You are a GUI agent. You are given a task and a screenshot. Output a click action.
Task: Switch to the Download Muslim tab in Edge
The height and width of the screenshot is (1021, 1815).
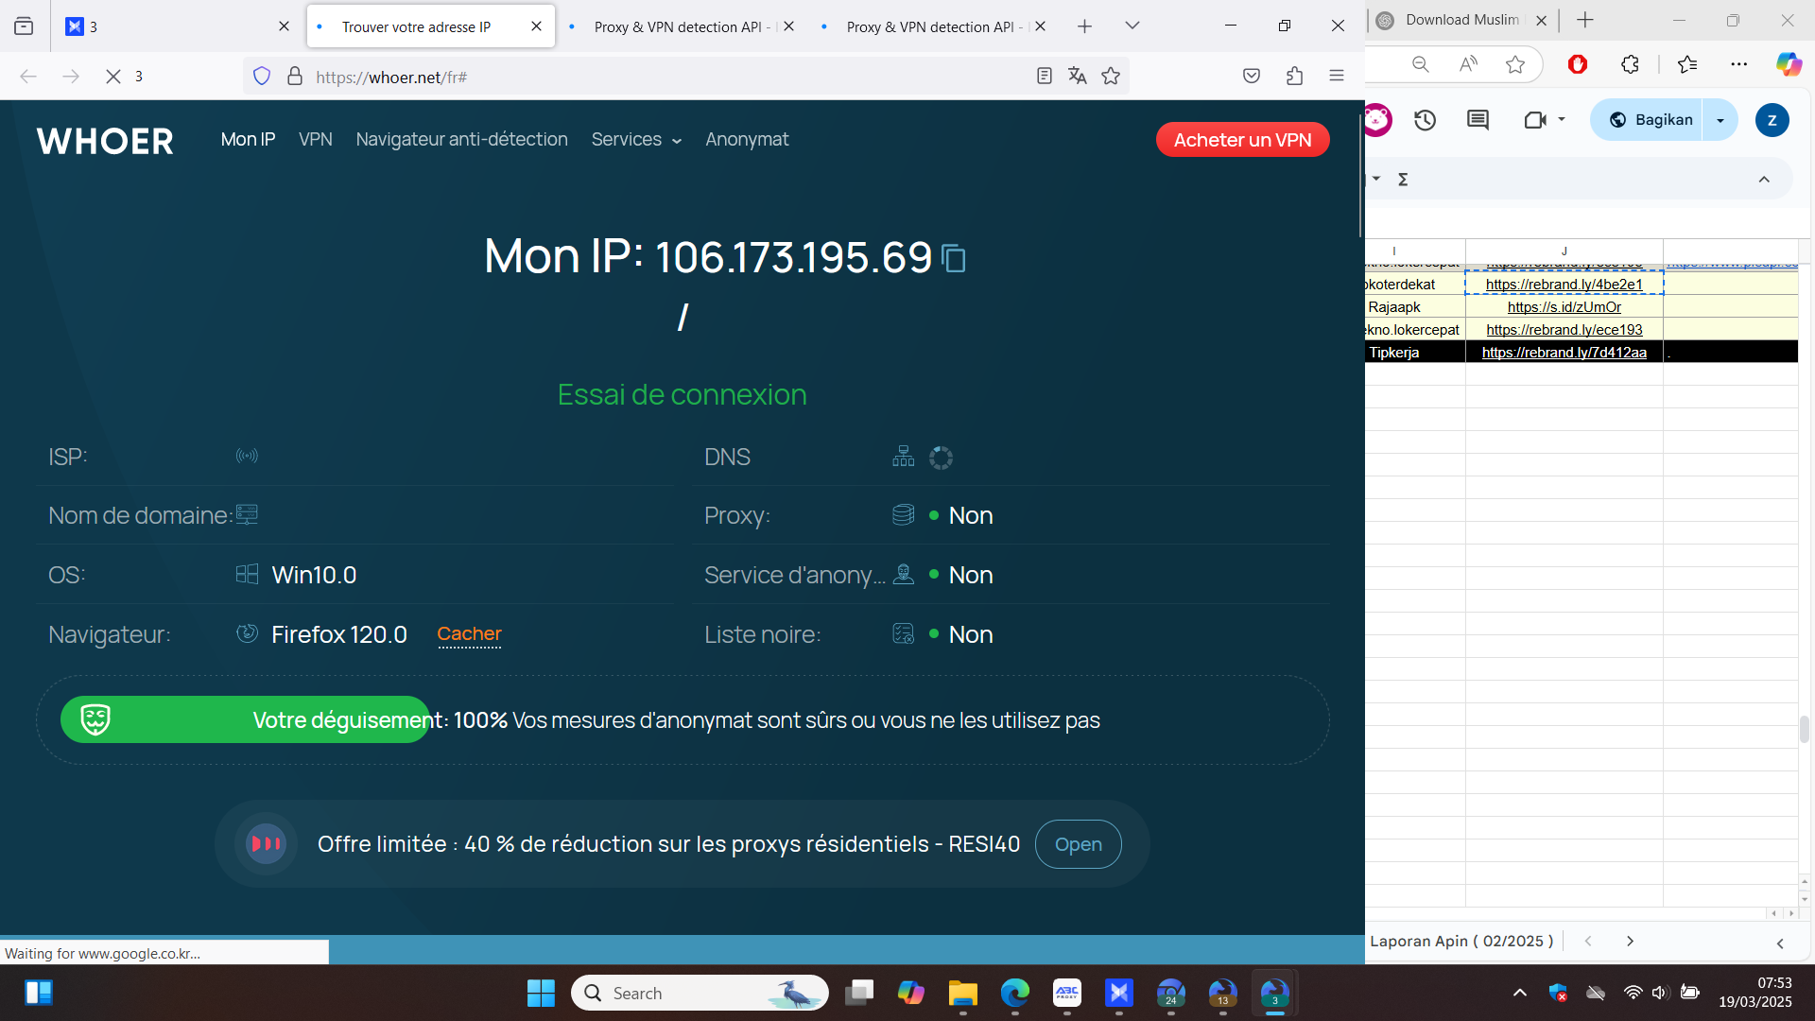pos(1461,20)
